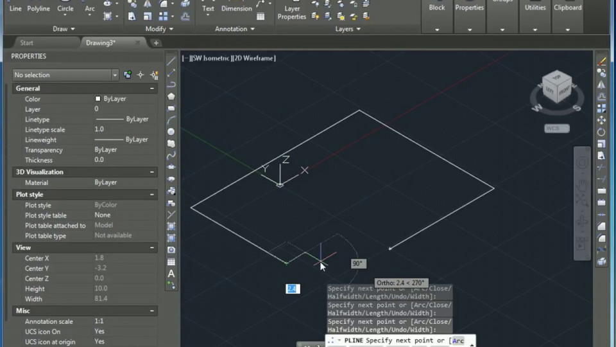Select the Polyline tool in ribbon
Image resolution: width=616 pixels, height=347 pixels.
point(38,8)
